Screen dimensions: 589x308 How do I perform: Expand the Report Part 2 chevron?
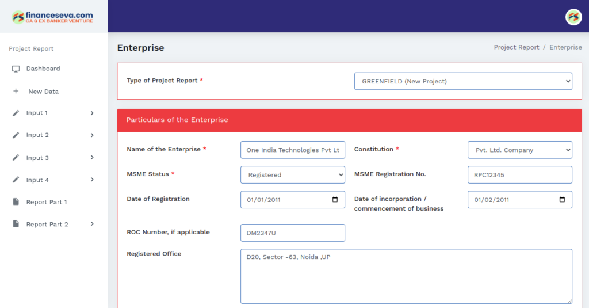(x=92, y=224)
